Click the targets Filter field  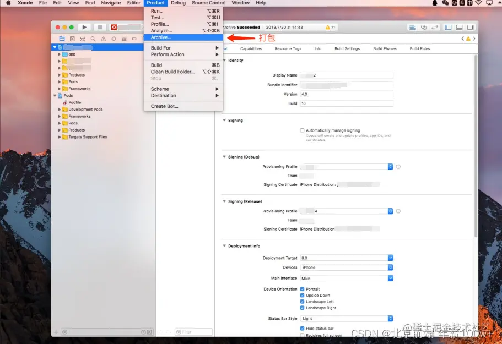[x=194, y=332]
